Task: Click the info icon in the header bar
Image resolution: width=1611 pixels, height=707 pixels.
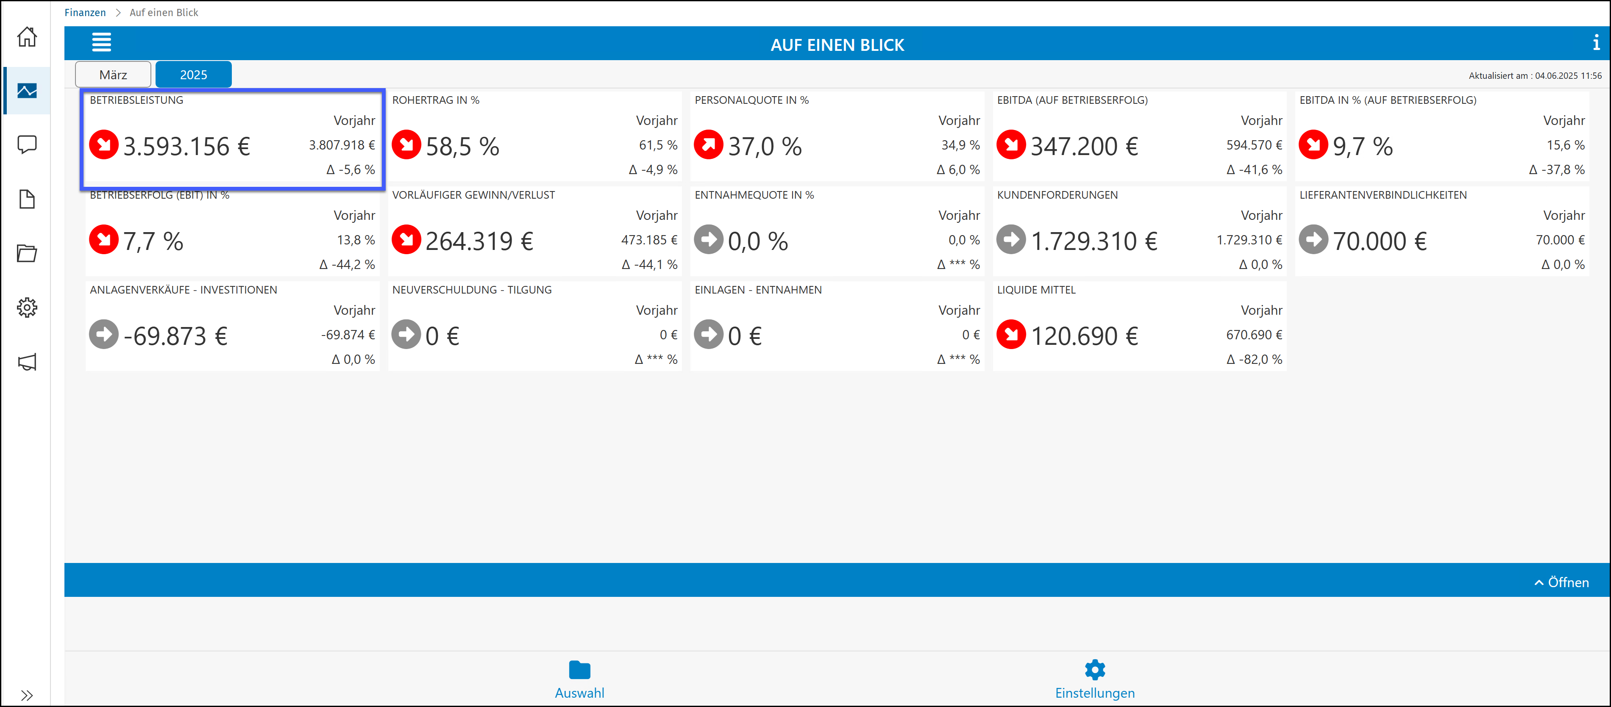Action: (x=1596, y=42)
